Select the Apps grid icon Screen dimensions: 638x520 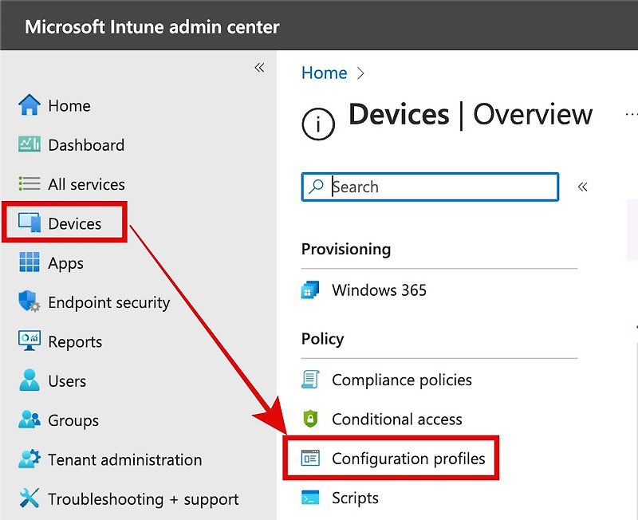click(30, 262)
